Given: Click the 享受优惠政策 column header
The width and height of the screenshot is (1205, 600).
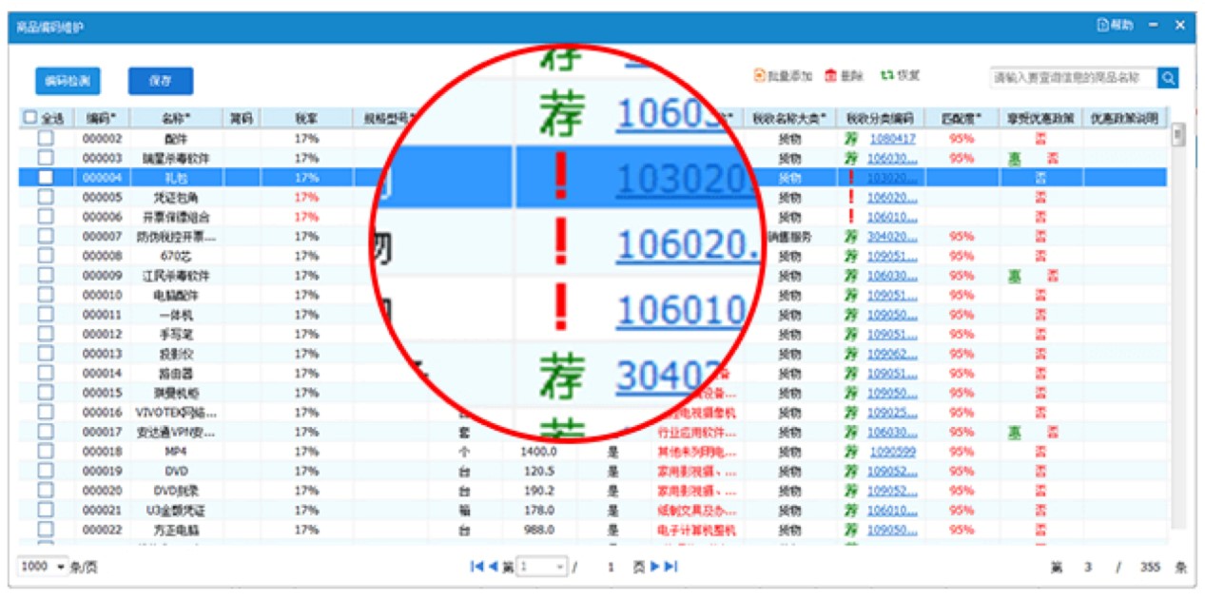Looking at the screenshot, I should [x=1040, y=119].
